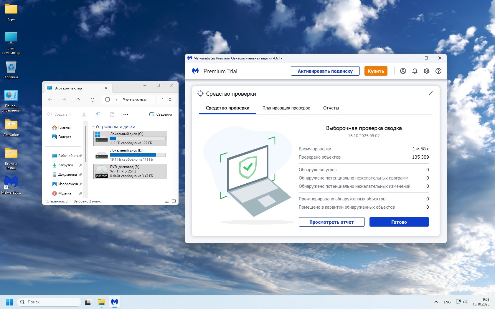This screenshot has height=309, width=495.
Task: Open the Создать dropdown in Explorer
Action: point(60,114)
